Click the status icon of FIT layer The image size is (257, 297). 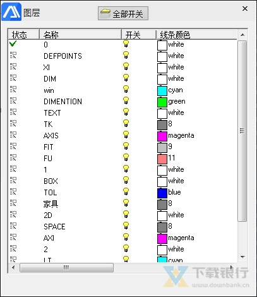click(x=13, y=147)
